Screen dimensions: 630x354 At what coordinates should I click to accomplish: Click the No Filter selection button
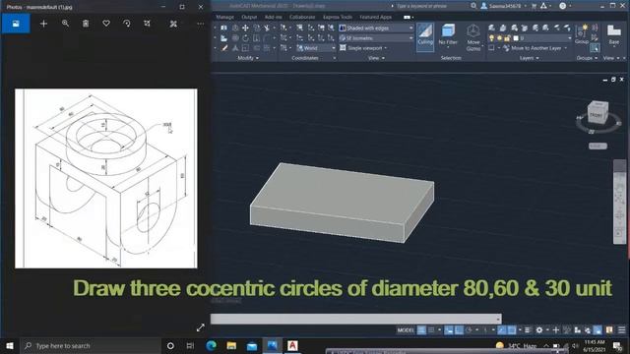(x=448, y=36)
